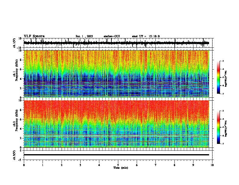Click the 'Time (min)' axis label
Screen dimensions: 239x185
(x=121, y=168)
